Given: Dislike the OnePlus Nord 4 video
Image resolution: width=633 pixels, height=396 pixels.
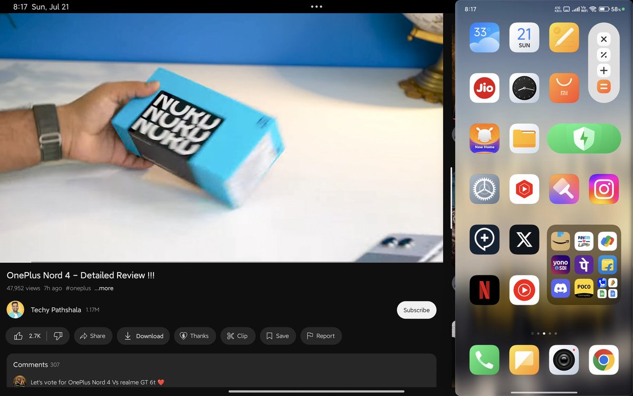Looking at the screenshot, I should pyautogui.click(x=58, y=336).
